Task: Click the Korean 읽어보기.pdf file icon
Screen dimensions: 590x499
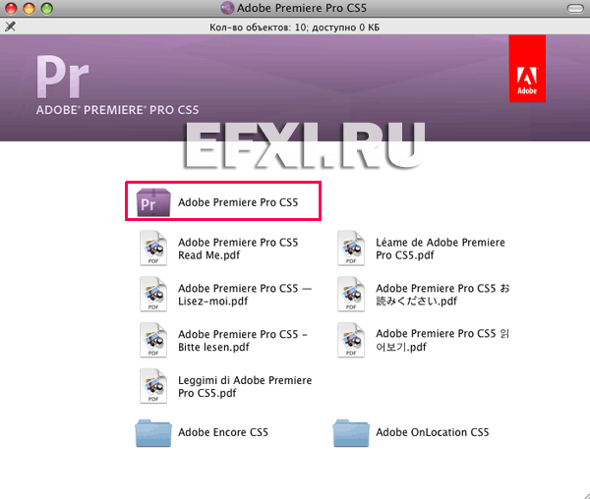Action: pos(351,340)
